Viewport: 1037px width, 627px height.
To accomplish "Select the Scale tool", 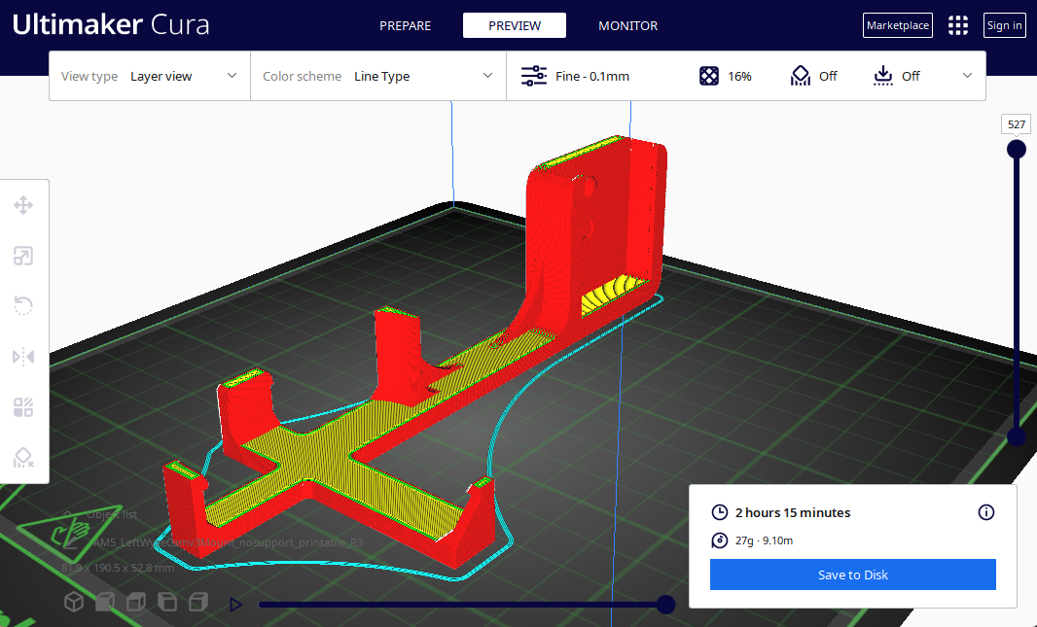I will point(23,256).
